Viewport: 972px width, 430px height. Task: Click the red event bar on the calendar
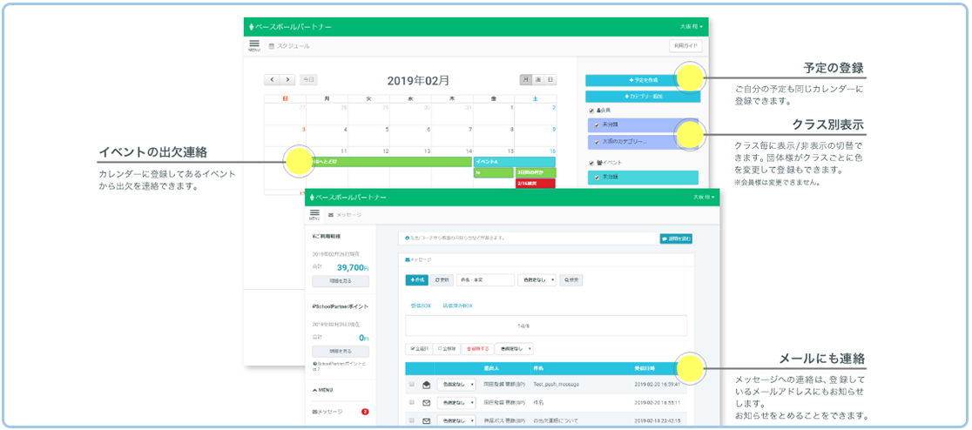click(x=535, y=184)
